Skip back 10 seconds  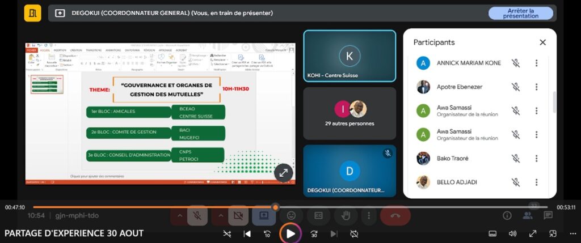267,234
